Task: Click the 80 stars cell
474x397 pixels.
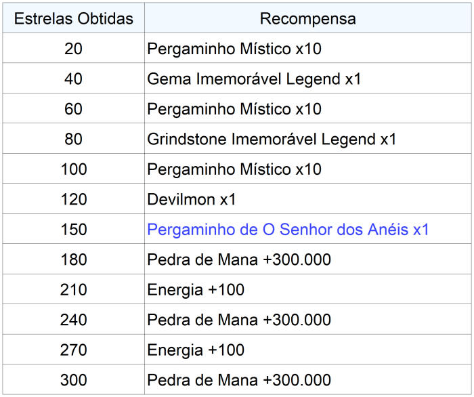Action: click(73, 140)
